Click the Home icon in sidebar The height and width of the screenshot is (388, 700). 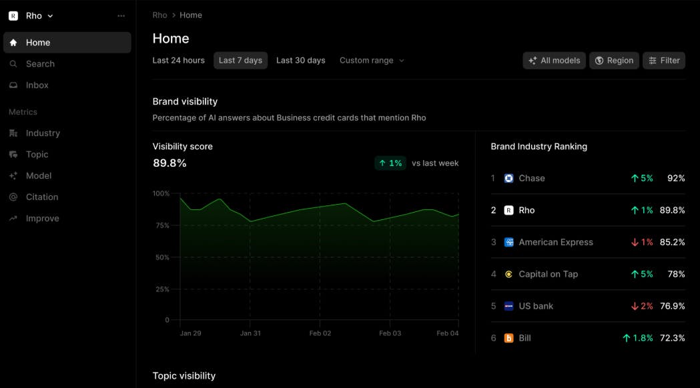pos(13,43)
